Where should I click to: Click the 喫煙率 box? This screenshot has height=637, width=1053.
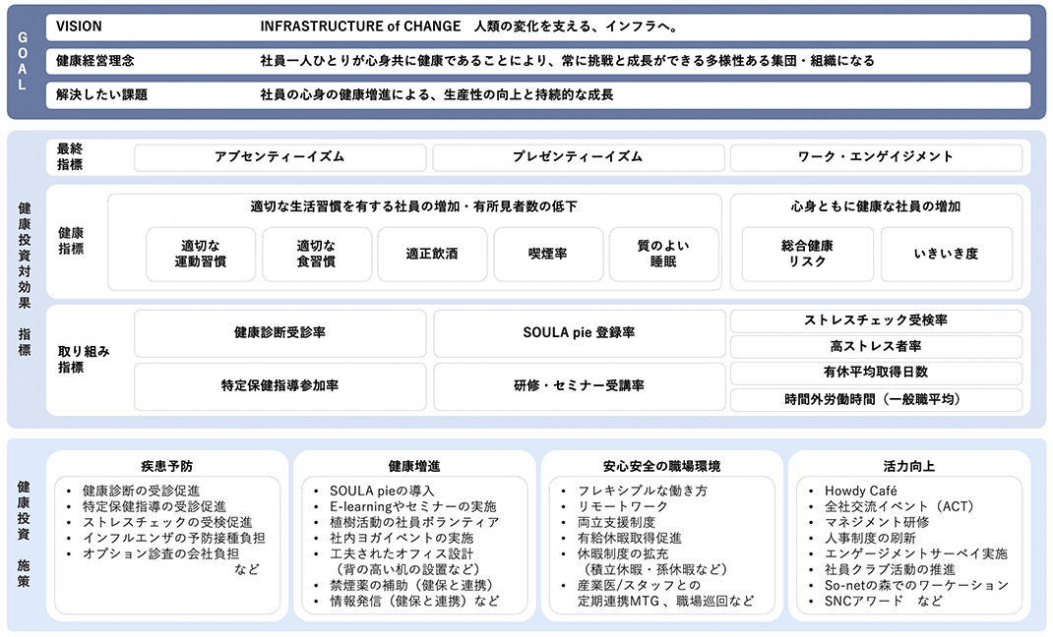pyautogui.click(x=548, y=254)
